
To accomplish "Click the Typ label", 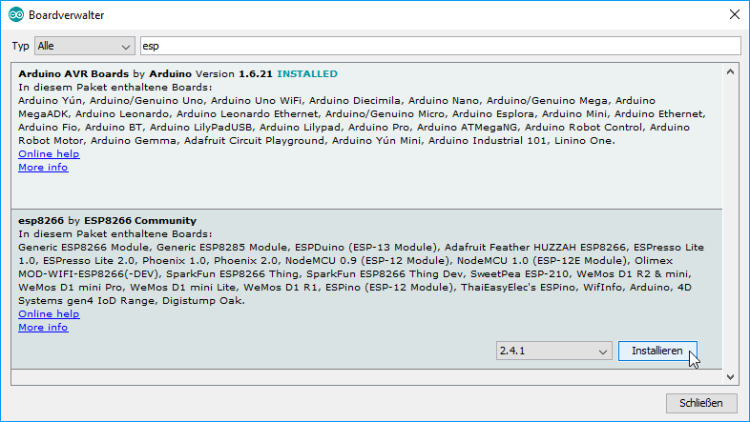I will click(x=21, y=46).
